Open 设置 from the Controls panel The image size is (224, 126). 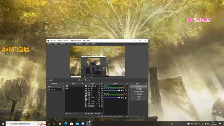pyautogui.click(x=139, y=97)
